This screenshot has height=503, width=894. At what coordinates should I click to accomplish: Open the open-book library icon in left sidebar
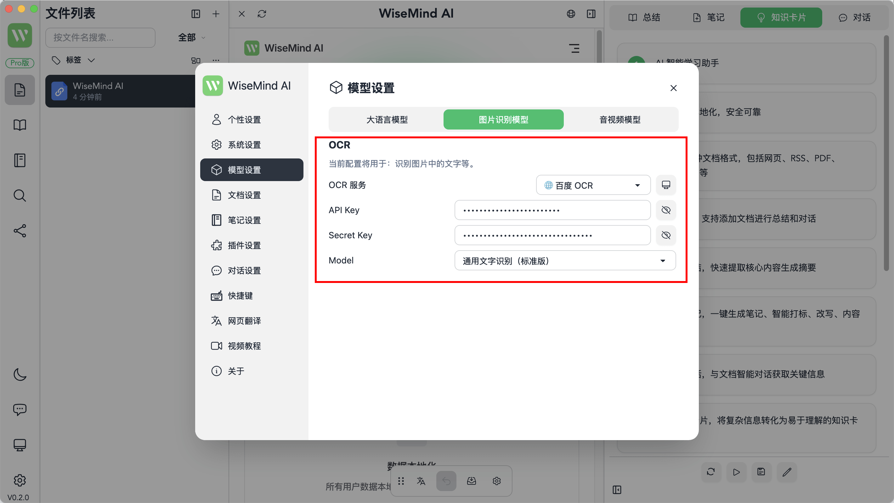tap(20, 125)
